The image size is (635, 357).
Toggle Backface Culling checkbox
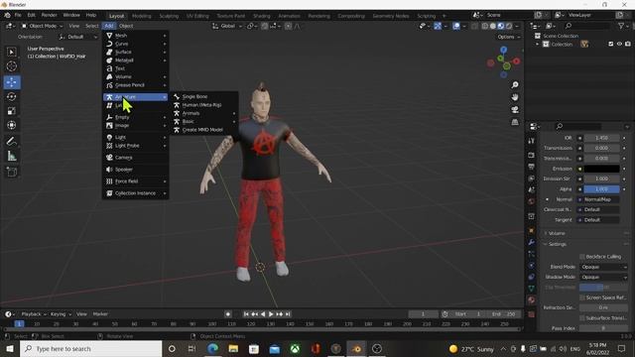click(582, 257)
